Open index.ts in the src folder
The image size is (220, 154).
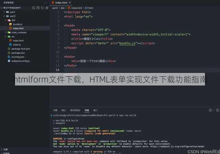tap(17, 45)
